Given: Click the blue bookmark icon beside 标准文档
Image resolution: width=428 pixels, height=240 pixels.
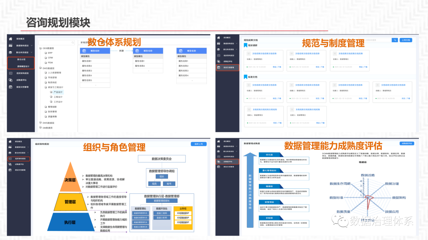Looking at the screenshot, I should point(246,77).
